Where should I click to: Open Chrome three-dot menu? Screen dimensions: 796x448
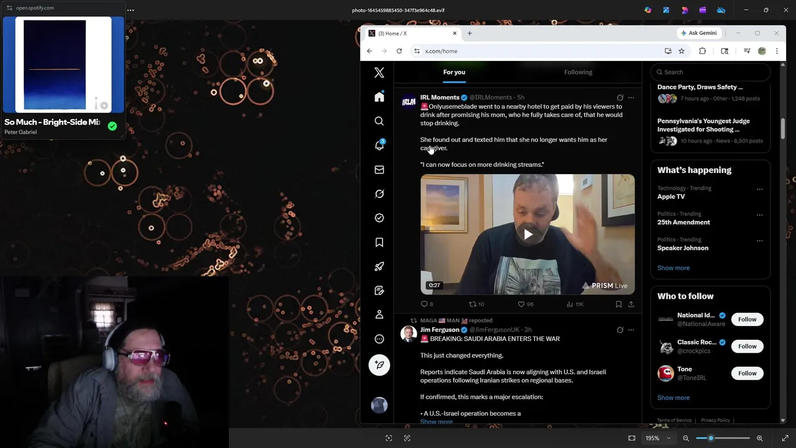pyautogui.click(x=777, y=51)
